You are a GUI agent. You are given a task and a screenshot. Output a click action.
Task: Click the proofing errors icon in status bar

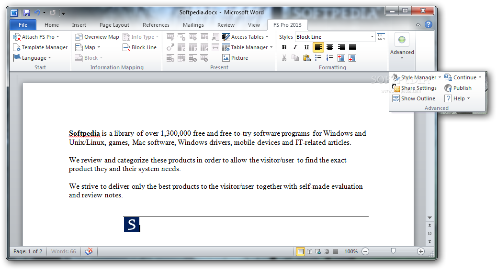click(x=89, y=251)
